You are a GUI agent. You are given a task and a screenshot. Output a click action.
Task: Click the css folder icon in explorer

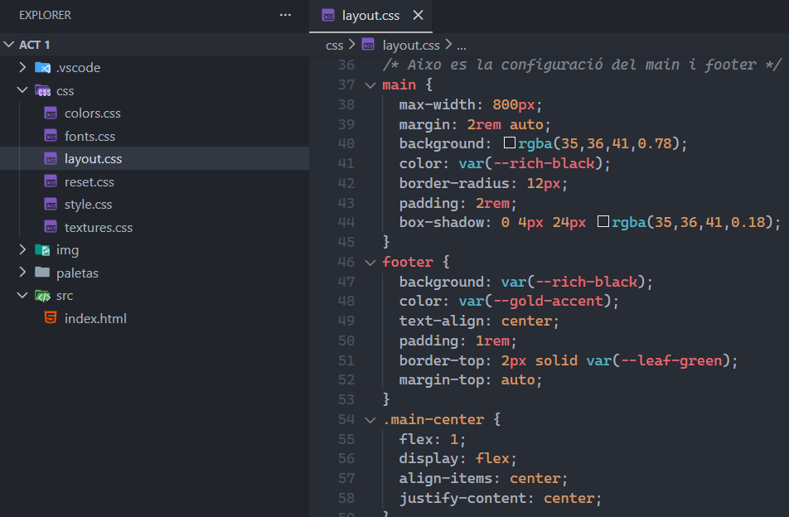tap(42, 91)
